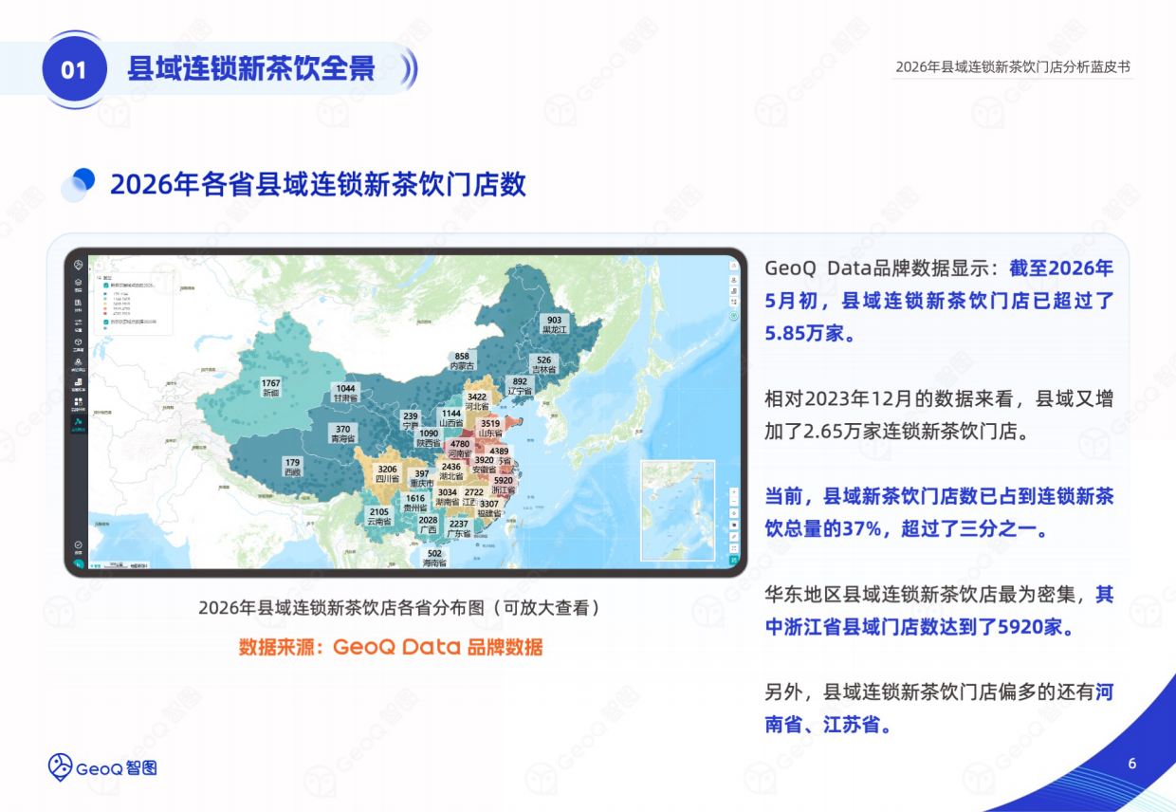
Task: Click the fullscreen expand-arrows icon on map
Action: coord(734,548)
